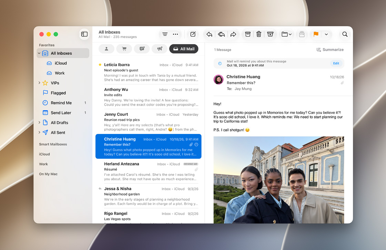Click the REMIND ME badge on Herland's message
Image resolution: width=386 pixels, height=250 pixels.
coord(191,164)
